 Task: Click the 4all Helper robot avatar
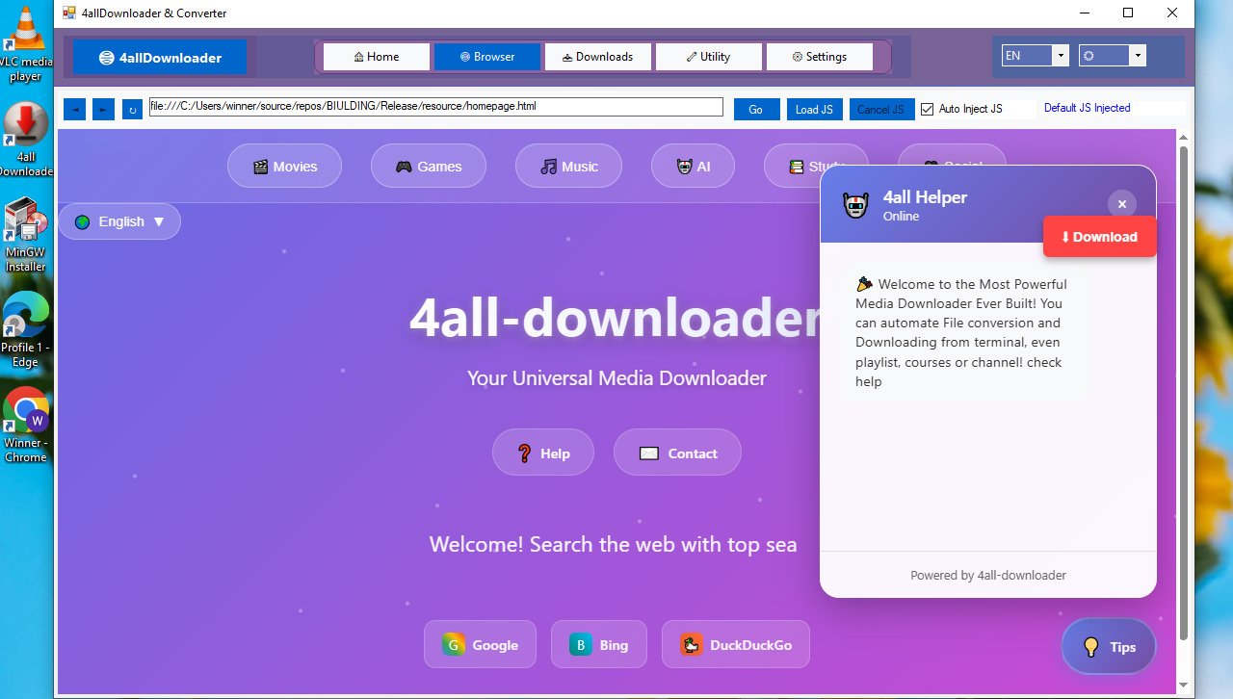(856, 205)
